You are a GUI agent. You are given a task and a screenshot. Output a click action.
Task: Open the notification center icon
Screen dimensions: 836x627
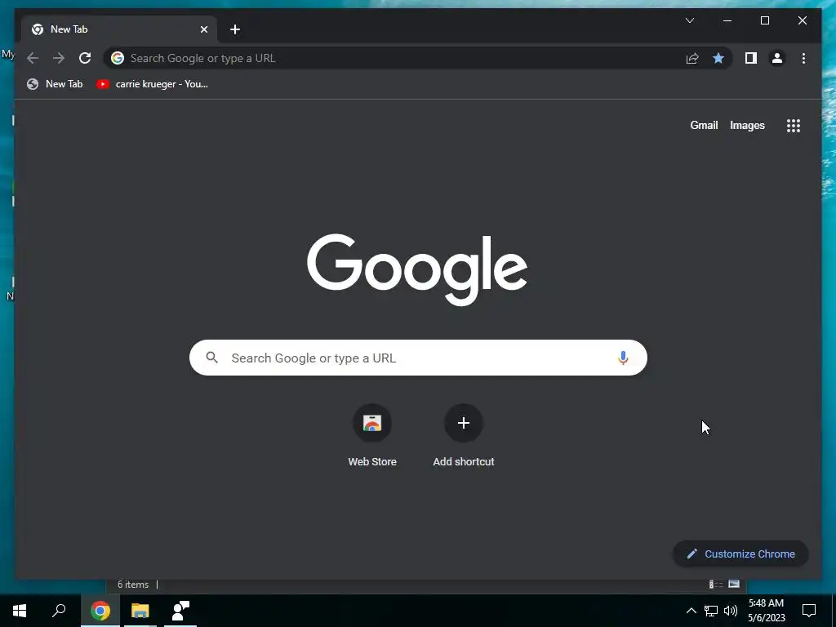(x=809, y=611)
